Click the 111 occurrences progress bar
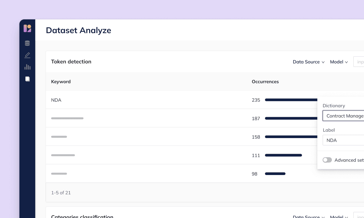Screen dimensions: 364x218 284,155
